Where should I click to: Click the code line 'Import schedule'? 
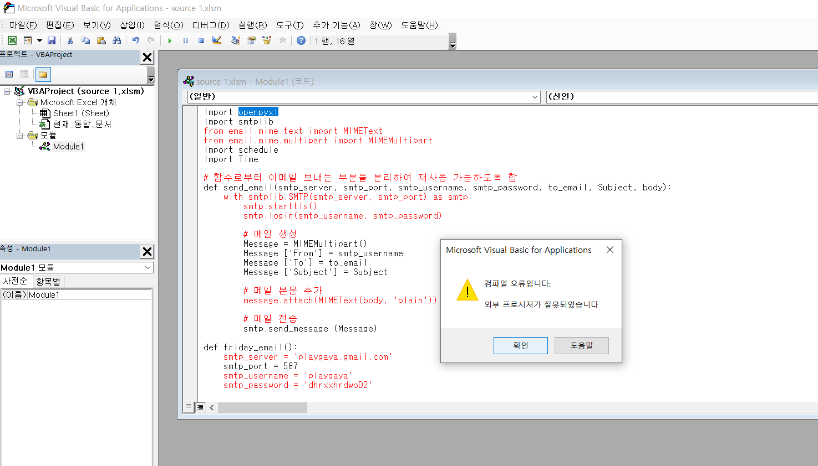[241, 150]
